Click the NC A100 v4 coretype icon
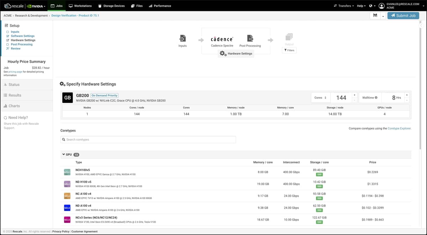Viewport: 427px width, 235px height. [x=67, y=196]
